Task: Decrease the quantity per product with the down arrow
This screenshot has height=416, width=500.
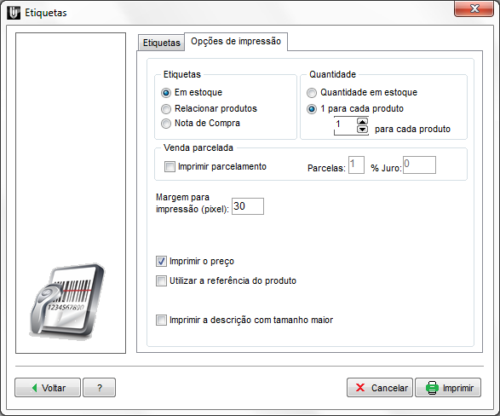Action: coord(362,130)
